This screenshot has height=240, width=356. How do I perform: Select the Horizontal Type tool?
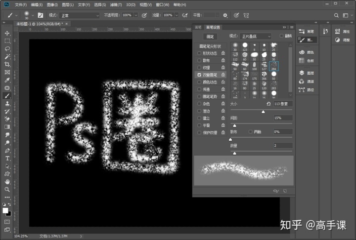[7, 159]
